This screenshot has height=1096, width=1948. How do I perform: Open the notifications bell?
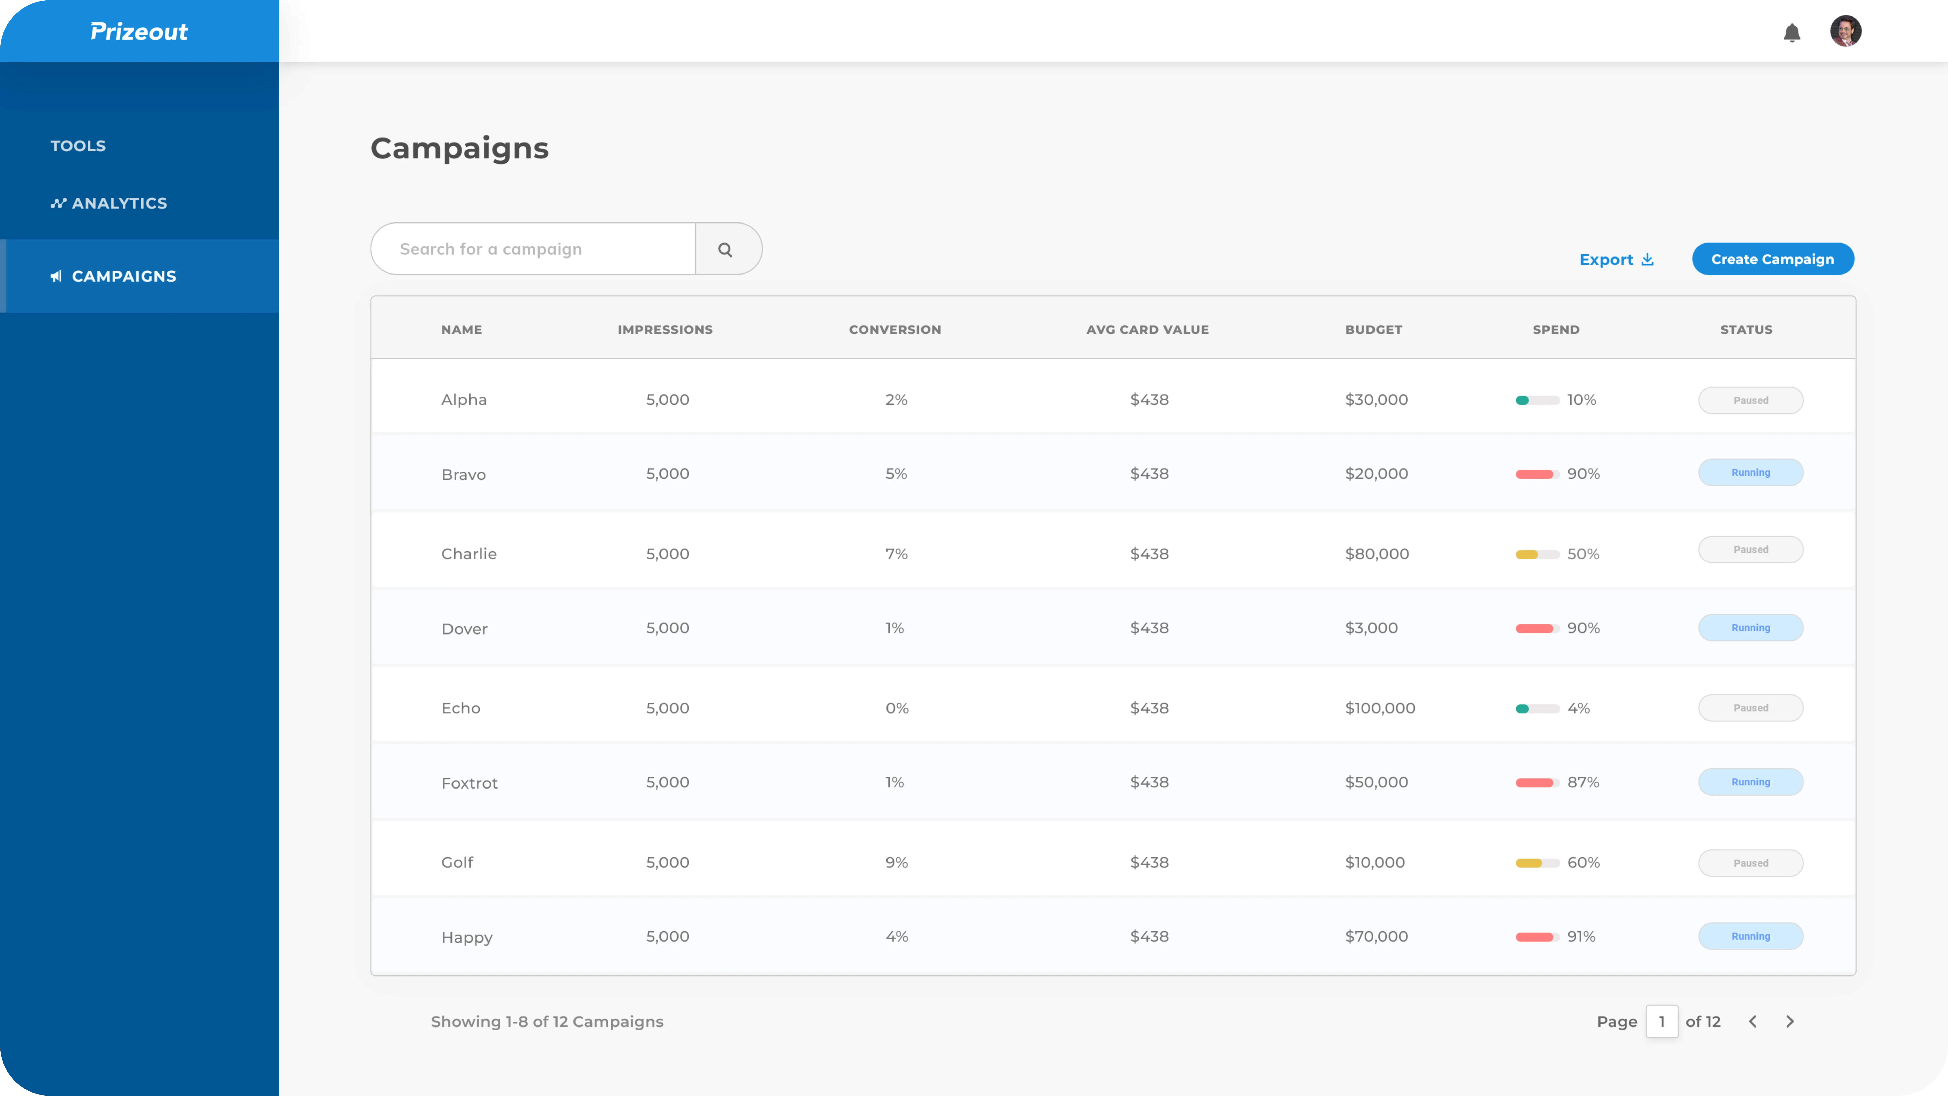(1792, 32)
